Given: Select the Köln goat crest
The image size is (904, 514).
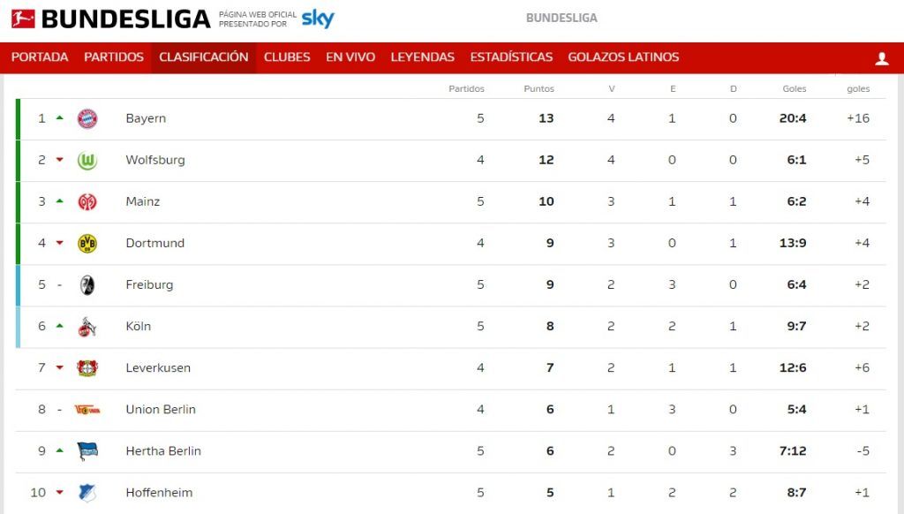Looking at the screenshot, I should [87, 327].
